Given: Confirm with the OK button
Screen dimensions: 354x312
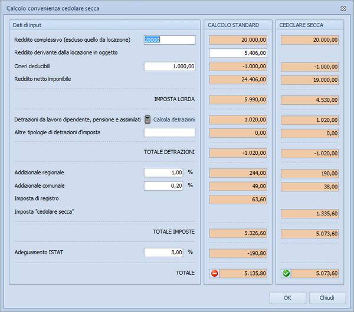Looking at the screenshot, I should coord(288,298).
